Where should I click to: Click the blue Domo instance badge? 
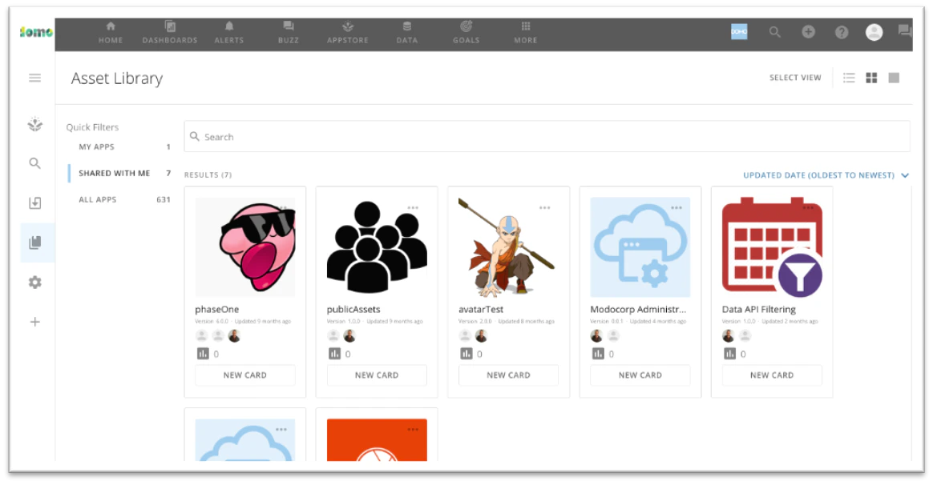(739, 32)
